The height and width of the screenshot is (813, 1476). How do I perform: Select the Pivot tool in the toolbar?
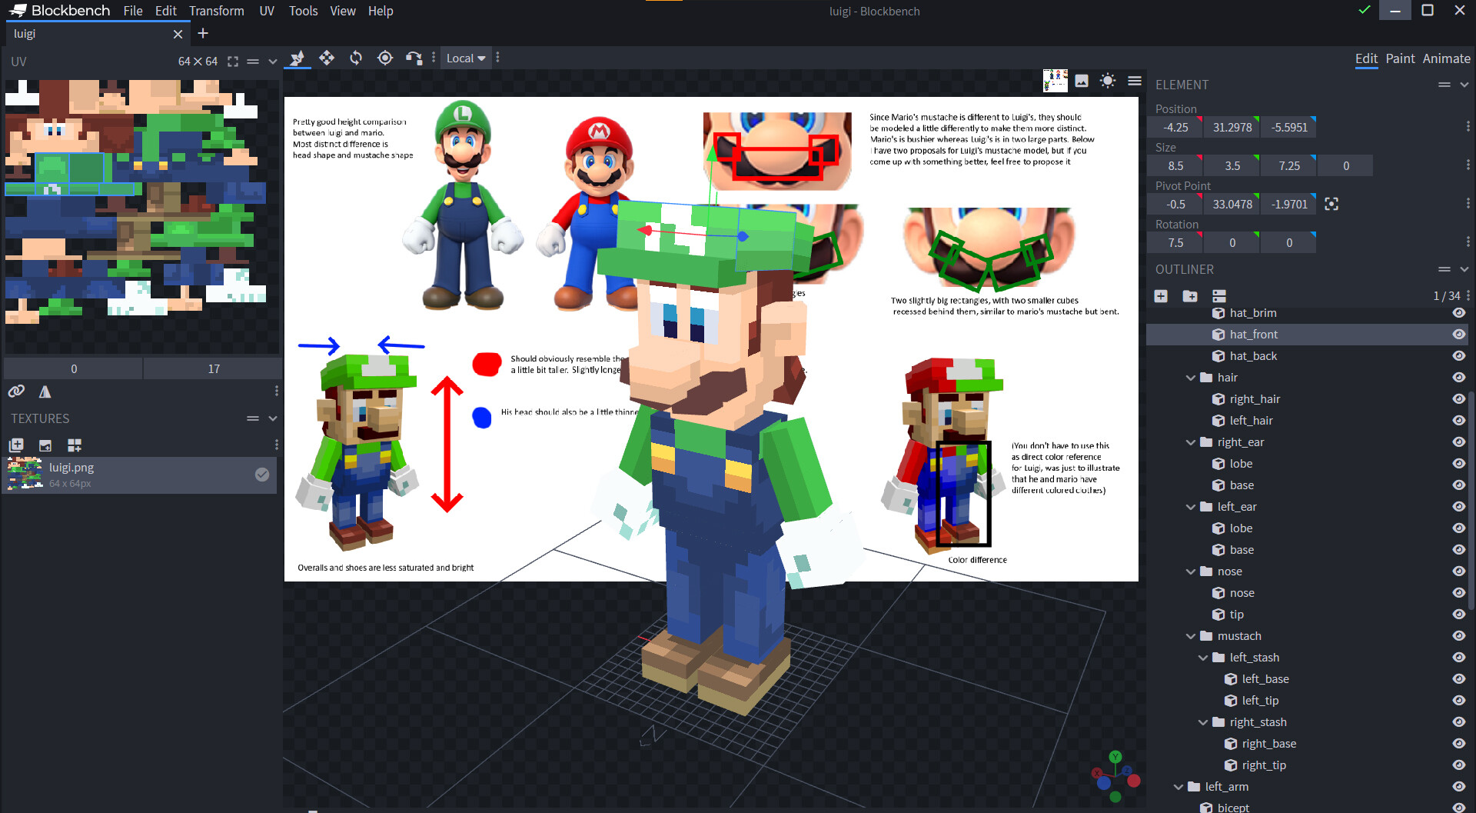tap(385, 58)
